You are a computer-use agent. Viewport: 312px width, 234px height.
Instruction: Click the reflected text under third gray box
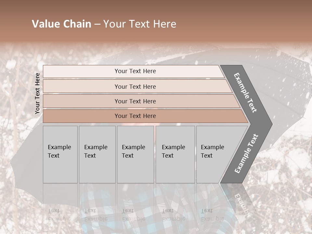click(133, 215)
